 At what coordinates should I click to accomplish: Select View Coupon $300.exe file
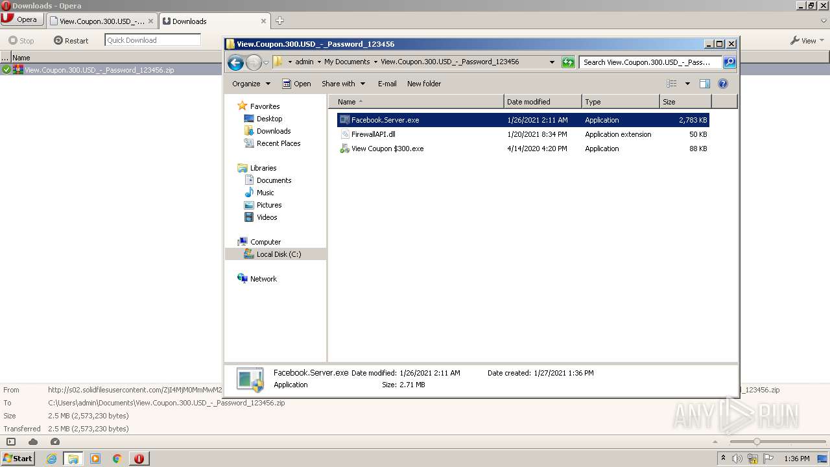(523, 149)
